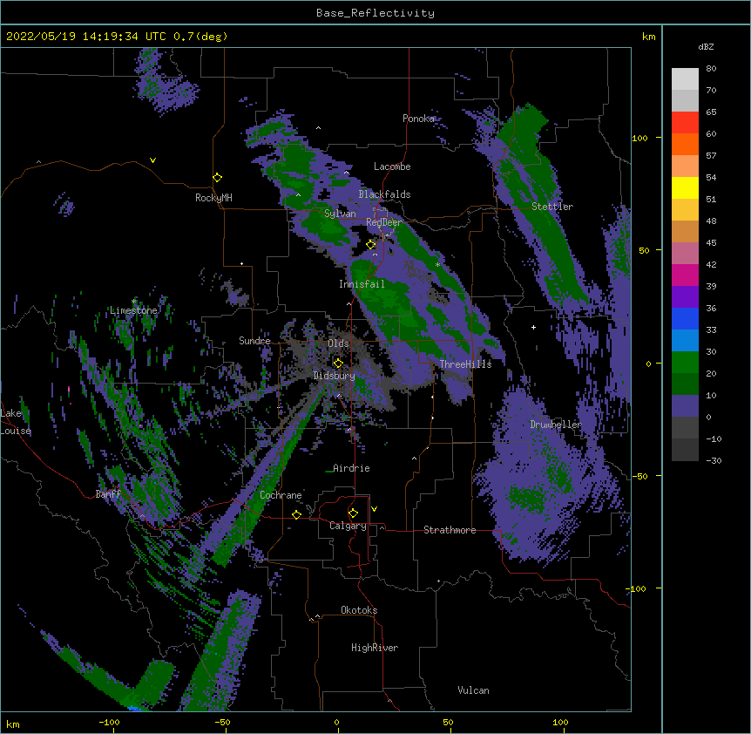Click the Innisfail city label
Image resolution: width=751 pixels, height=734 pixels.
[362, 284]
